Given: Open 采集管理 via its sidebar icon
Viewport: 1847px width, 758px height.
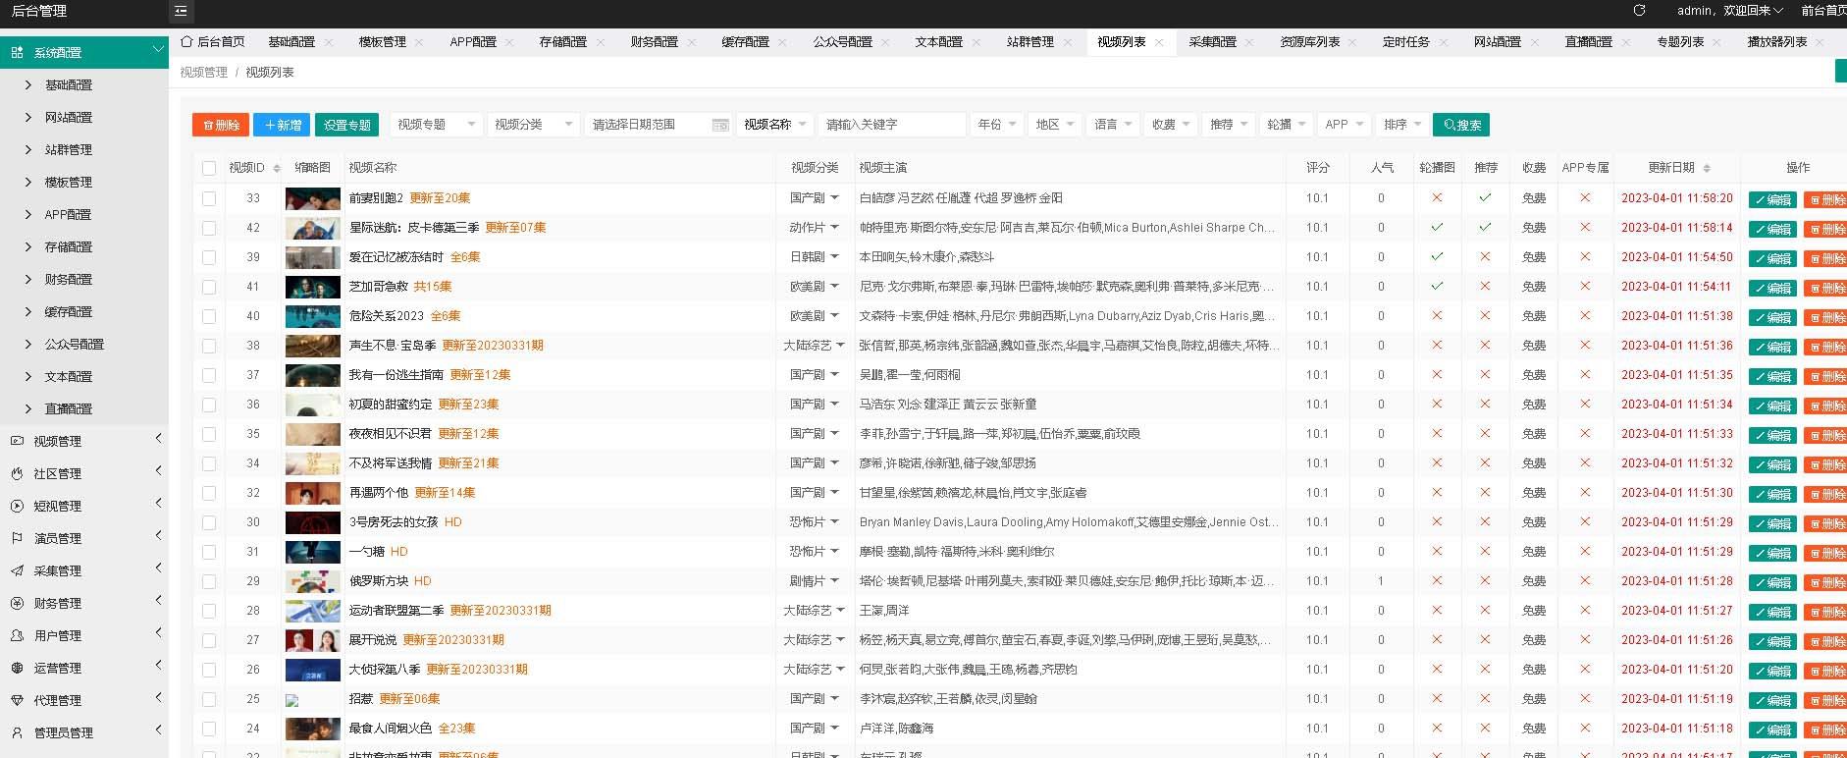Looking at the screenshot, I should click(x=17, y=570).
